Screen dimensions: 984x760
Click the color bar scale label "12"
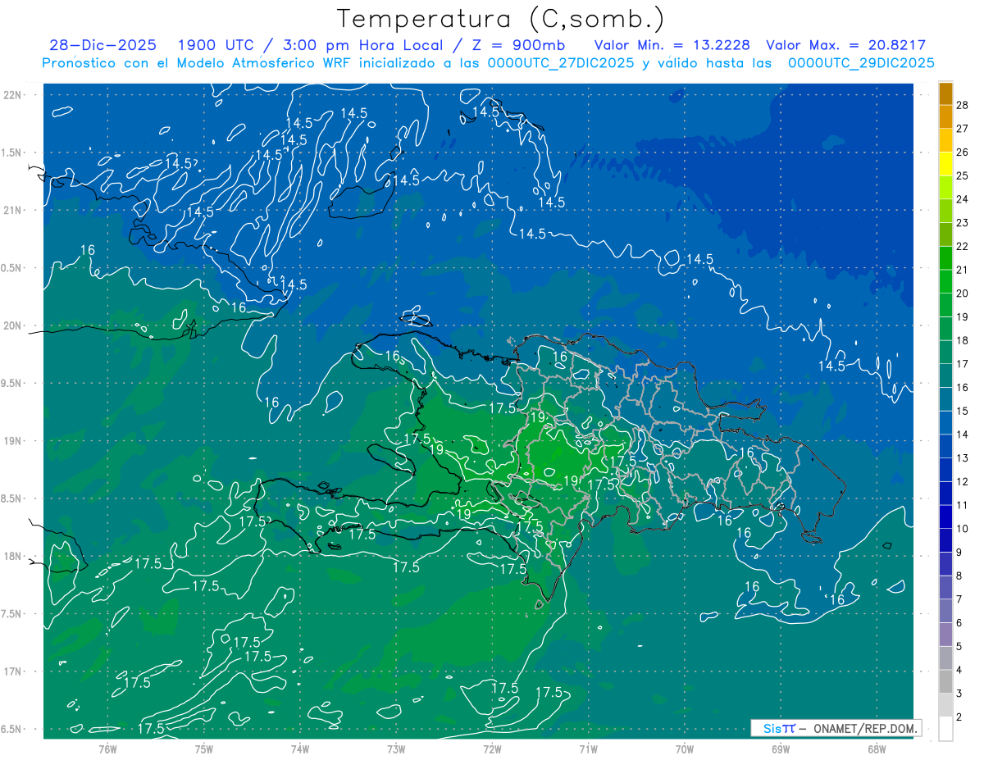coord(963,482)
